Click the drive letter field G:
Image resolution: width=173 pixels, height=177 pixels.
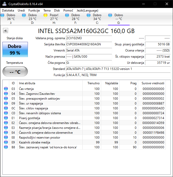point(89,63)
